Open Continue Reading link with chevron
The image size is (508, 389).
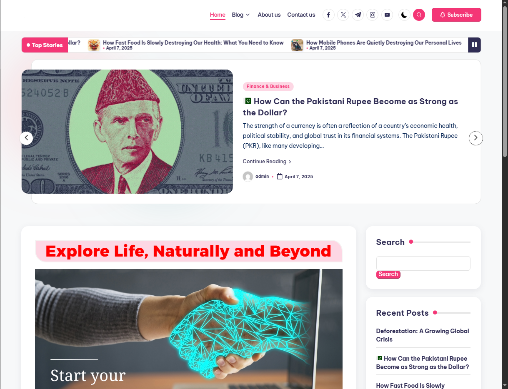[x=267, y=162]
